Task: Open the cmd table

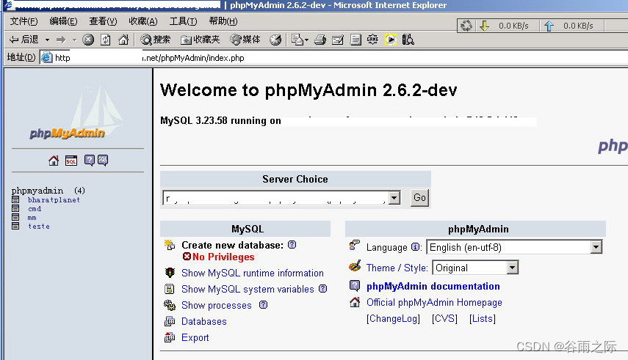Action: [35, 208]
